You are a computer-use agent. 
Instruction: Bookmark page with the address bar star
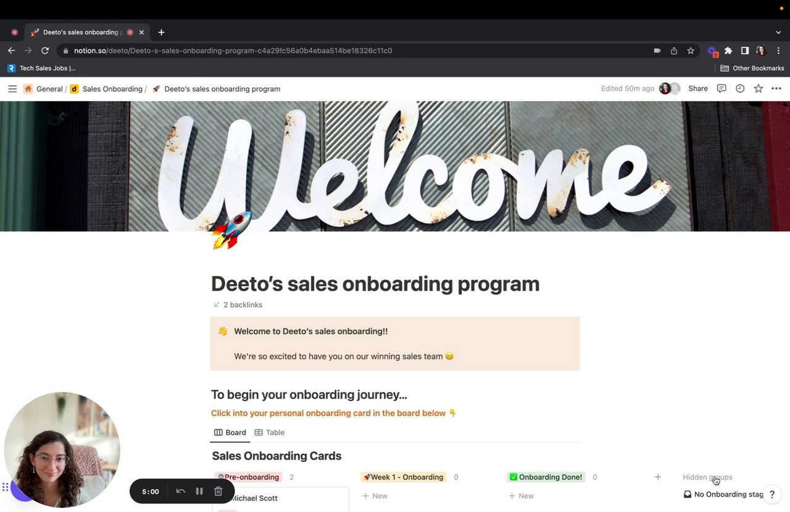tap(691, 51)
